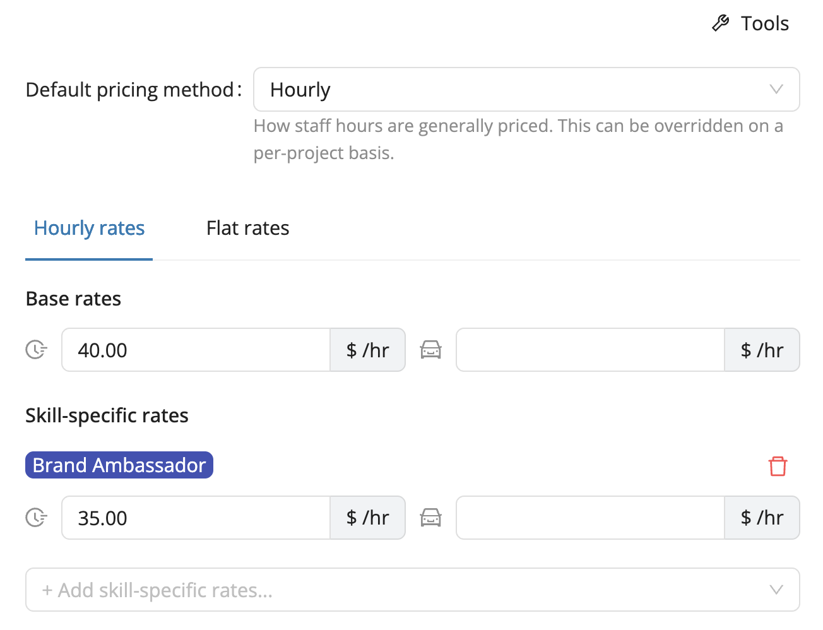
Task: Open the Tools menu label
Action: click(764, 23)
